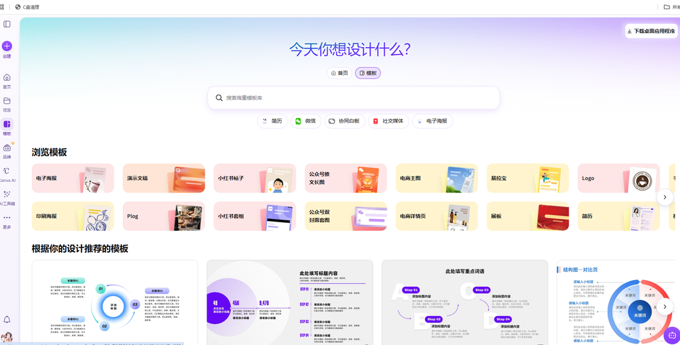This screenshot has width=680, height=345.
Task: Open the 公众号推文长图 category
Action: 345,178
